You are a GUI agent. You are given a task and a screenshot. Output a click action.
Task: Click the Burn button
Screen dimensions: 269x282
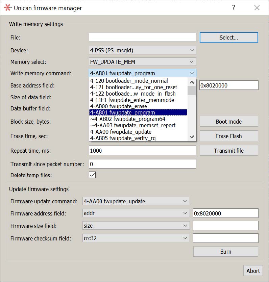click(x=225, y=251)
